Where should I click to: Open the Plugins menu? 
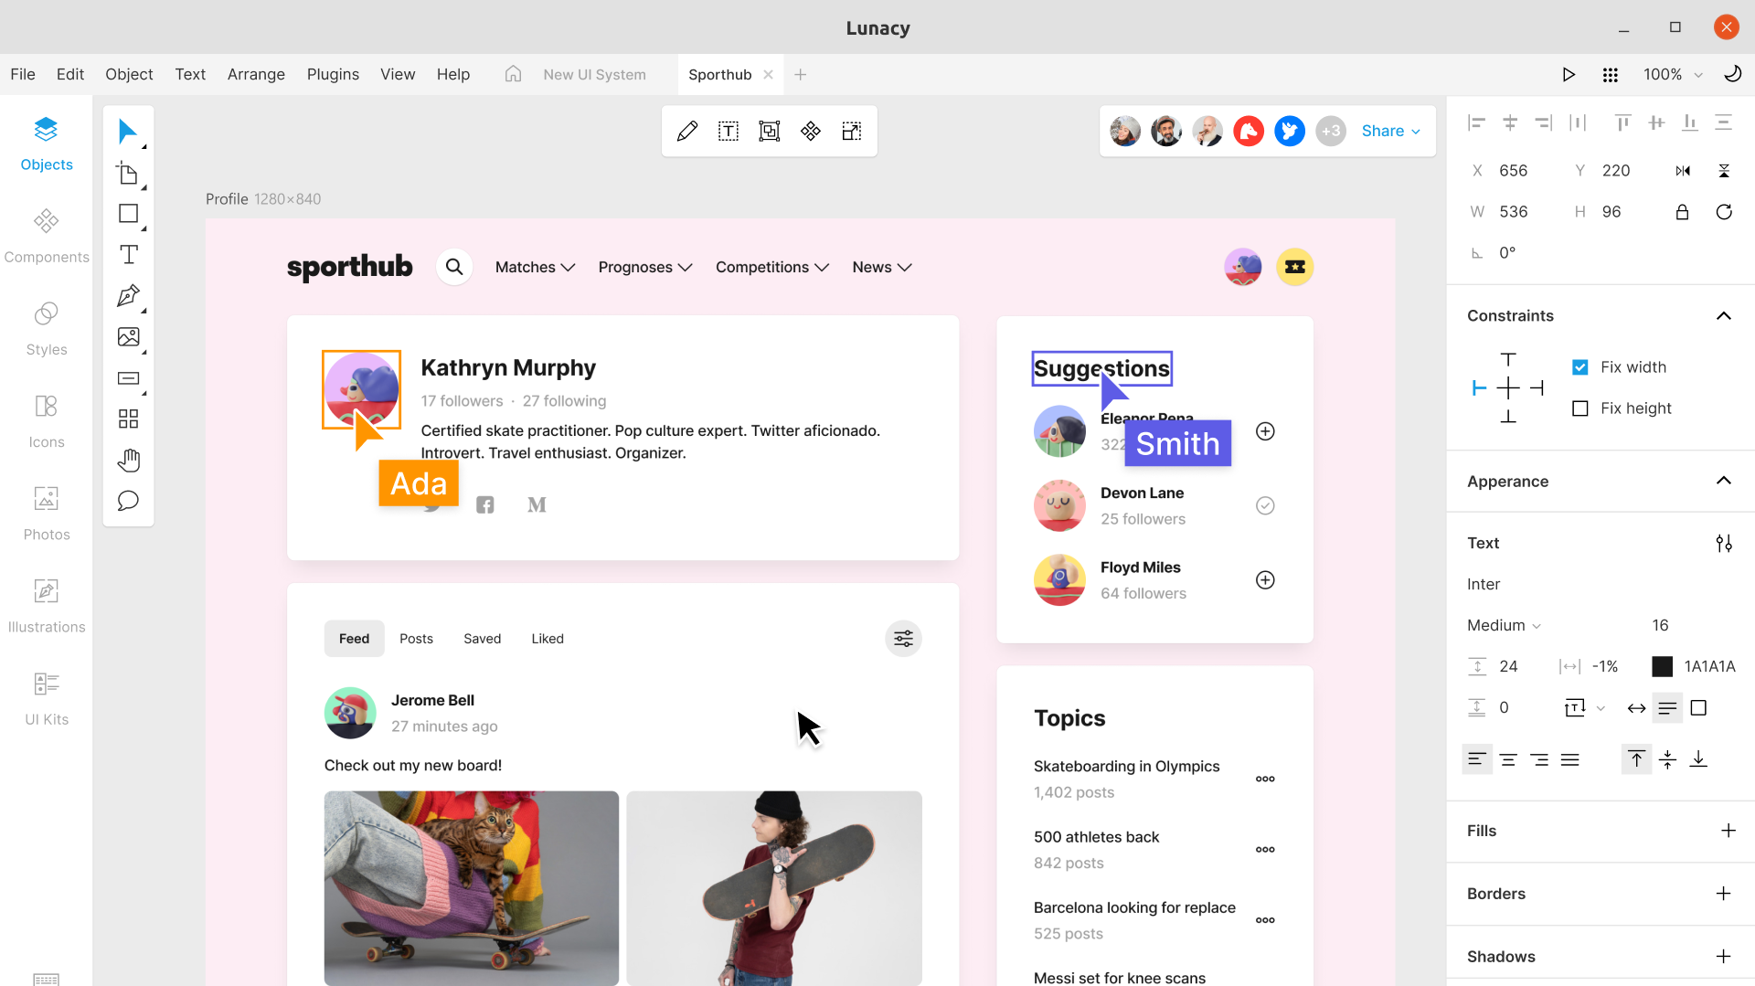pos(333,75)
